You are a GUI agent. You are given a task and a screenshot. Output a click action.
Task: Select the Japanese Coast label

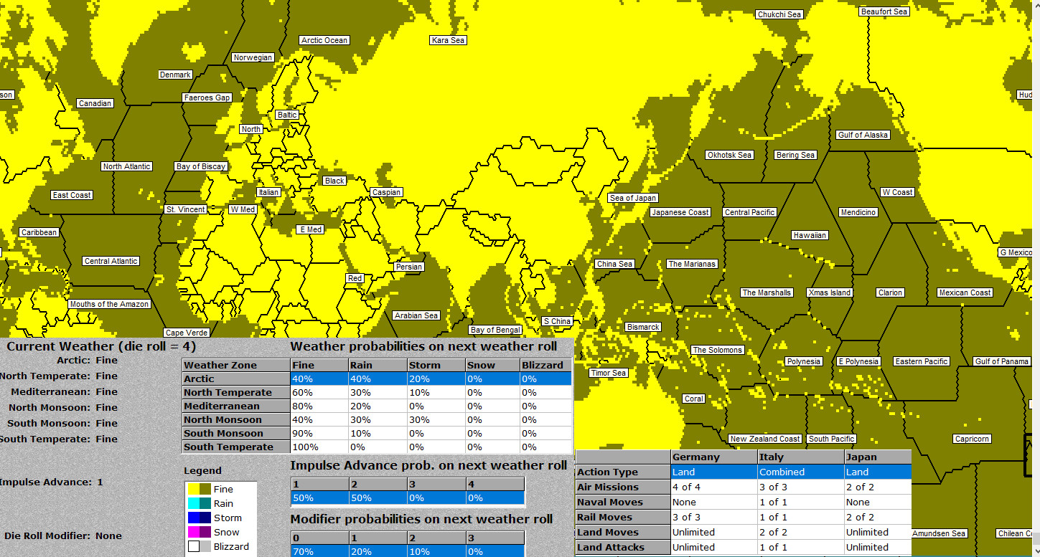click(680, 212)
